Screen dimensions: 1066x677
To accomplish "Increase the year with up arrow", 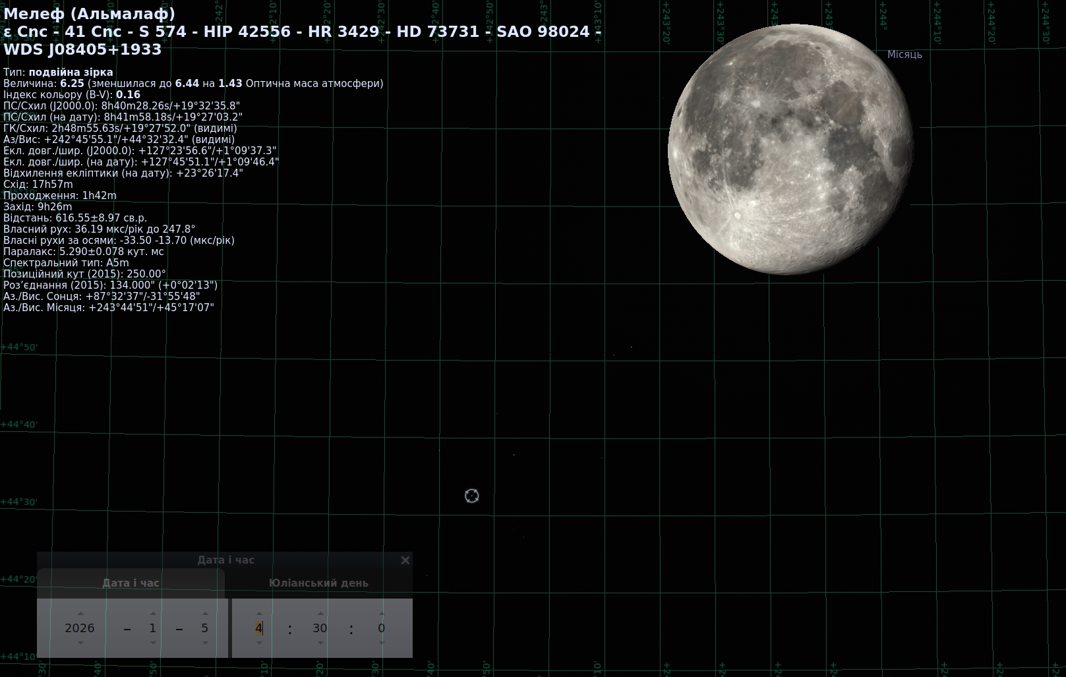I will pyautogui.click(x=80, y=614).
